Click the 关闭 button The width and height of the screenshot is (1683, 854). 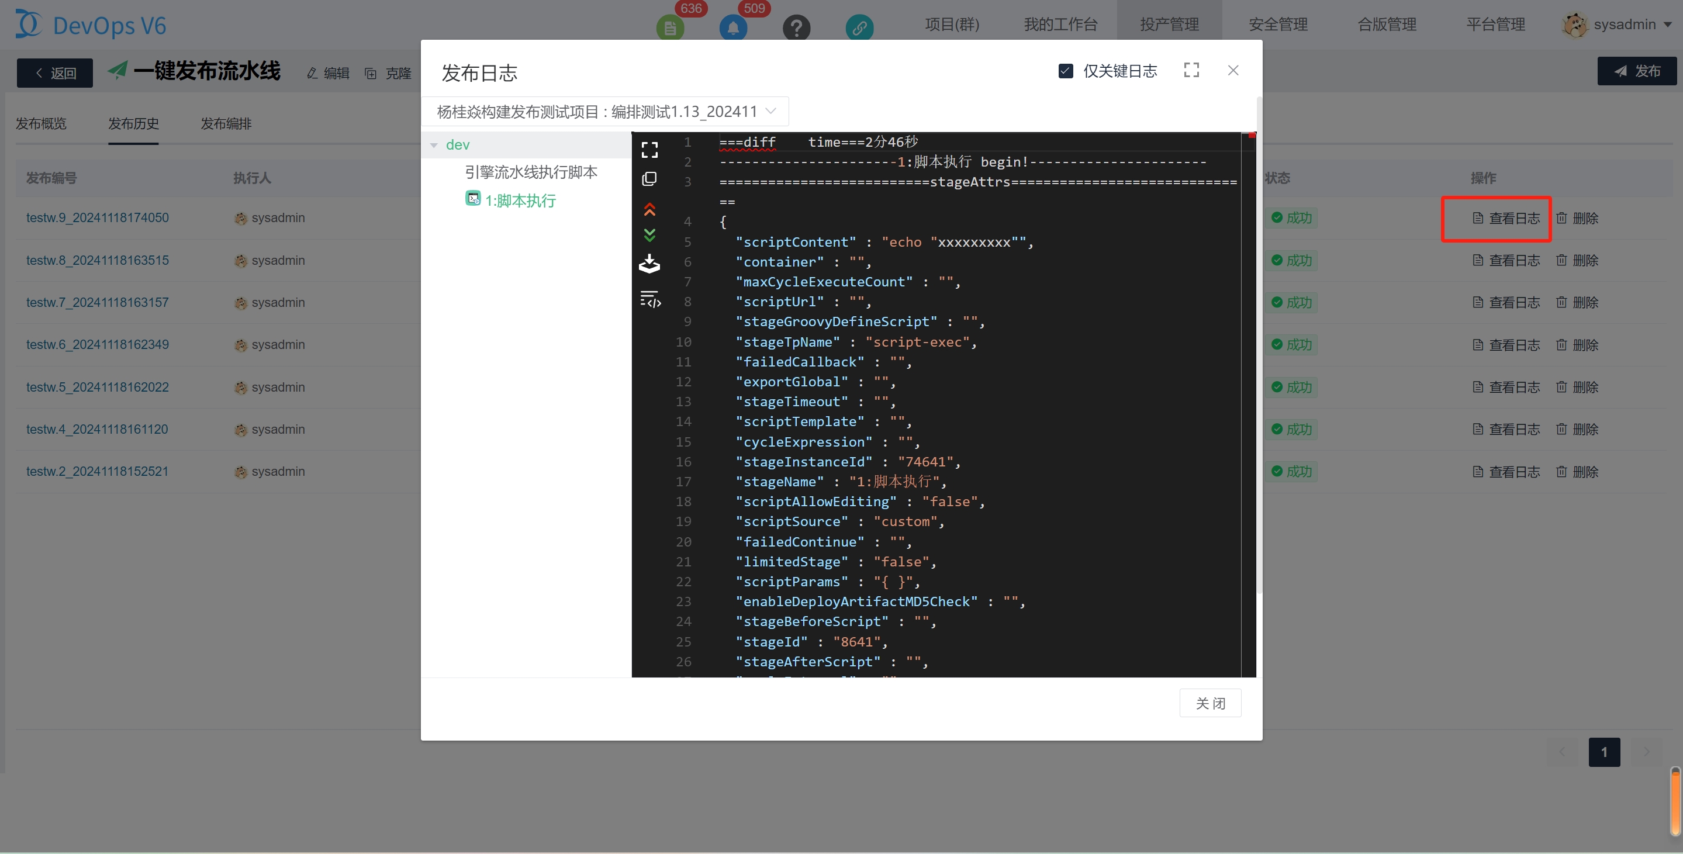click(1209, 703)
